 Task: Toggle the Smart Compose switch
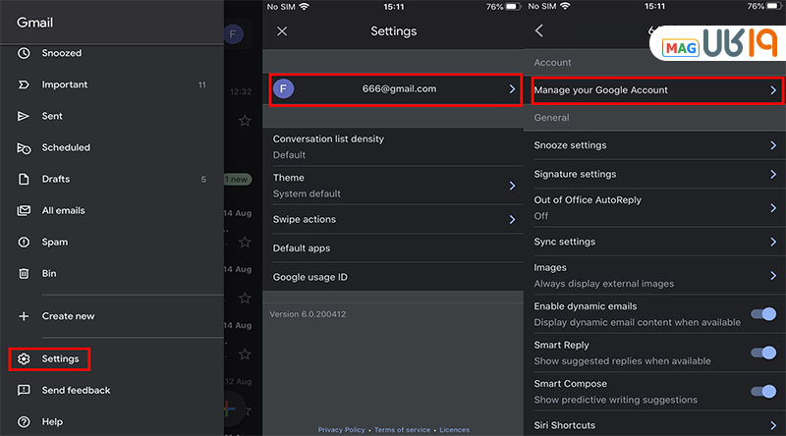pyautogui.click(x=763, y=392)
